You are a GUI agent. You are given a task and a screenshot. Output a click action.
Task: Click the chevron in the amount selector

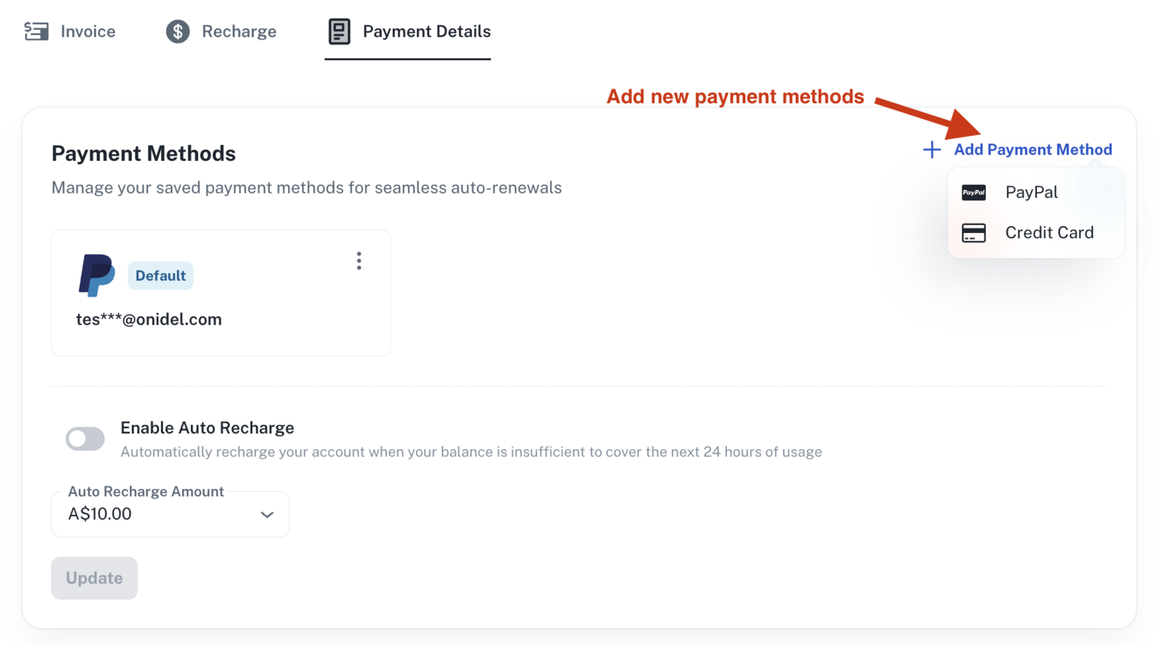coord(267,514)
